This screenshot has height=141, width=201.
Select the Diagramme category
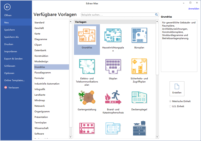coord(51,39)
